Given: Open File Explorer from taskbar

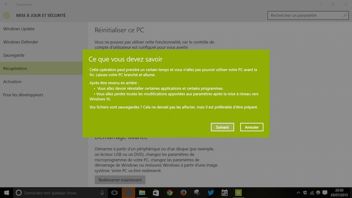Looking at the screenshot, I should [x=142, y=193].
